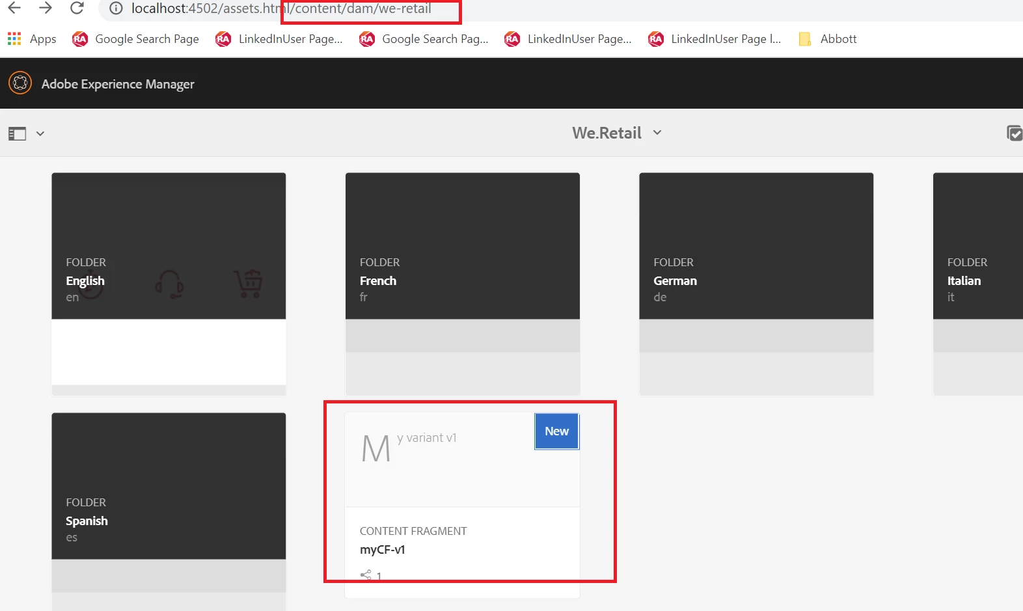This screenshot has width=1023, height=611.
Task: Click the share references icon on myCF-v1
Action: coord(366,575)
